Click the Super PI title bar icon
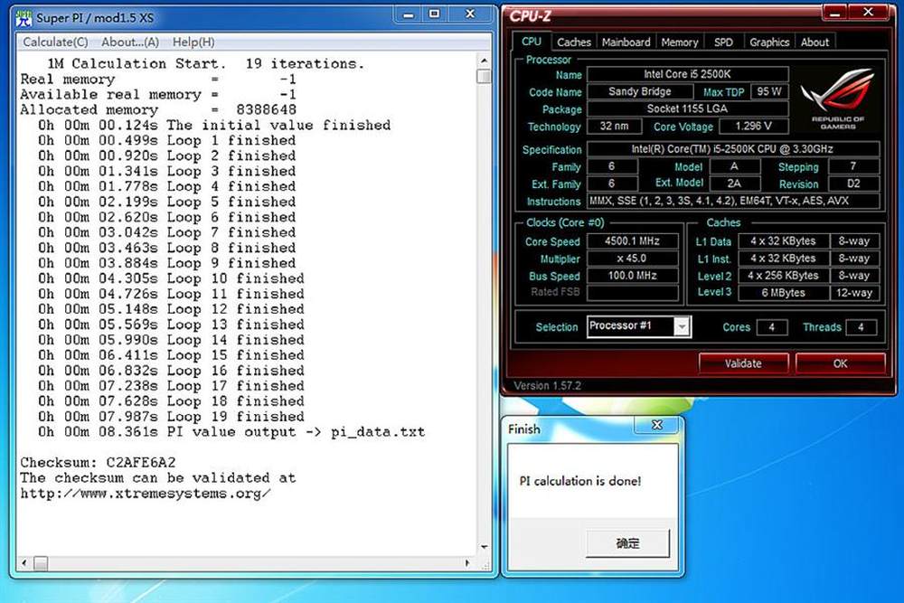 tap(24, 18)
